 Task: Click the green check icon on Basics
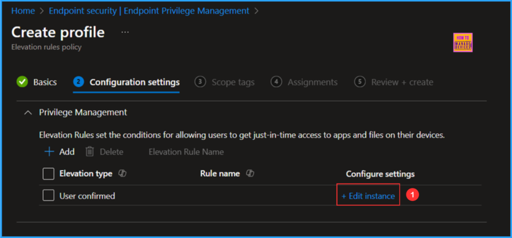point(22,82)
